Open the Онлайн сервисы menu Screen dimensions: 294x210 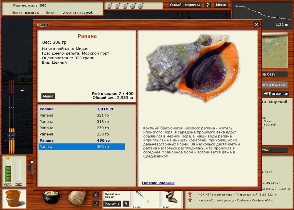pos(185,5)
